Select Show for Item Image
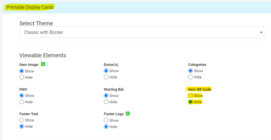 pyautogui.click(x=22, y=71)
